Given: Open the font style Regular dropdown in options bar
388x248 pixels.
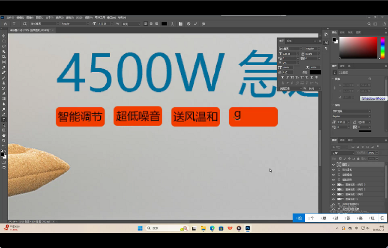Looking at the screenshot, I should pos(75,24).
